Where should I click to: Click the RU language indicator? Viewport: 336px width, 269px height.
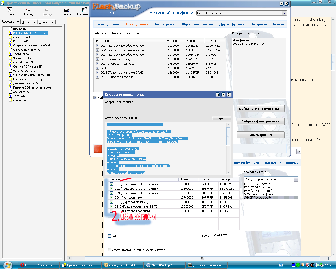click(x=281, y=265)
